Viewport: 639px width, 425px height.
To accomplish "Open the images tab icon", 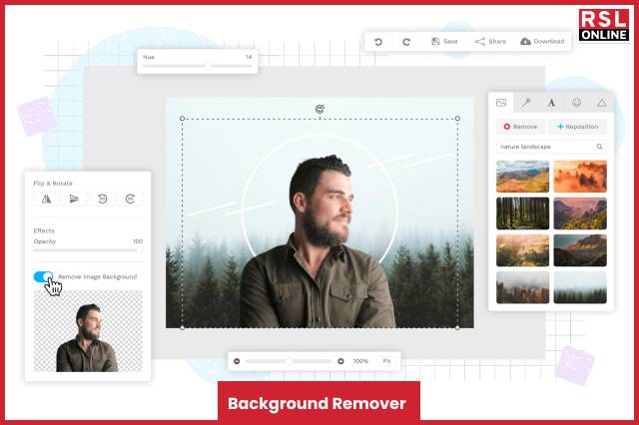I will 501,103.
